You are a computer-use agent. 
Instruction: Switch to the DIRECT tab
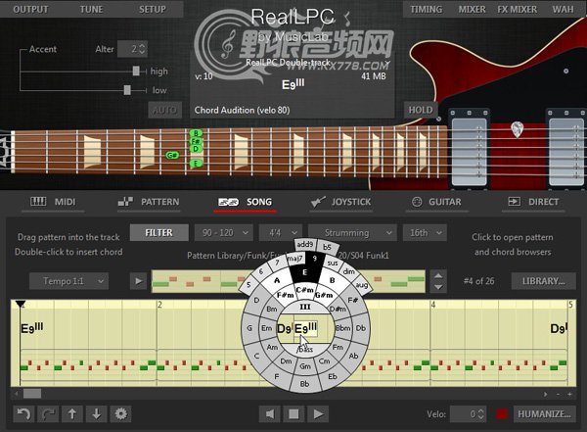[x=533, y=202]
